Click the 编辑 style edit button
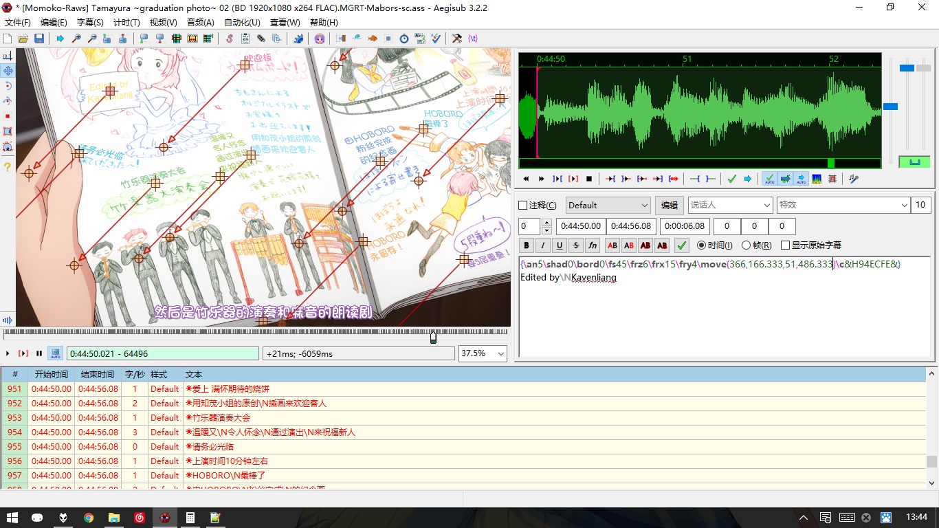This screenshot has height=528, width=939. tap(669, 206)
